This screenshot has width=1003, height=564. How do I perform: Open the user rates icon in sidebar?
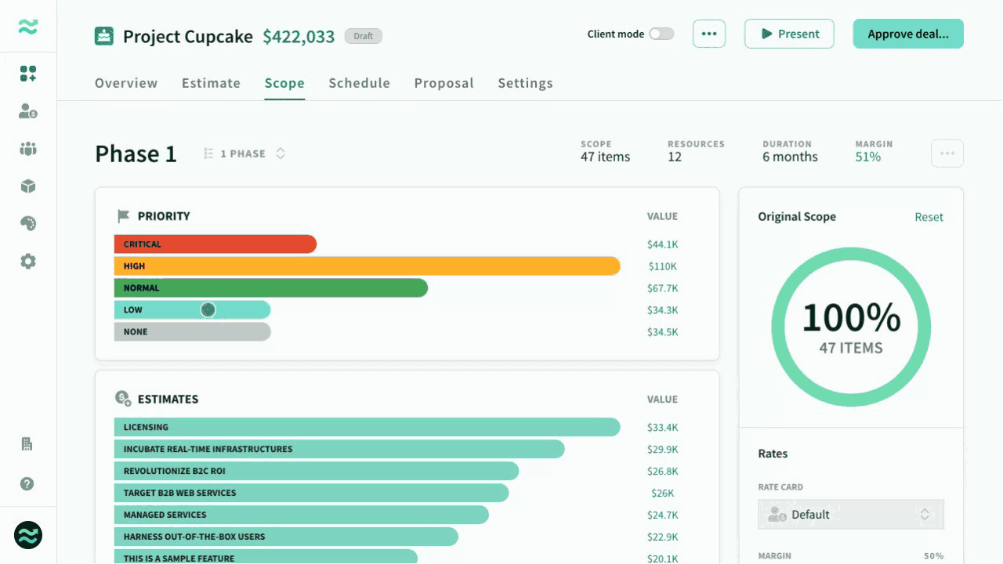point(28,111)
